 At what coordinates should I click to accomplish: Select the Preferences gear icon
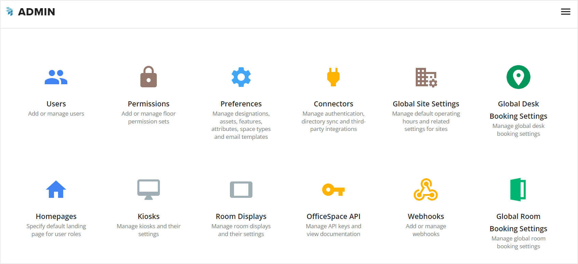coord(241,77)
